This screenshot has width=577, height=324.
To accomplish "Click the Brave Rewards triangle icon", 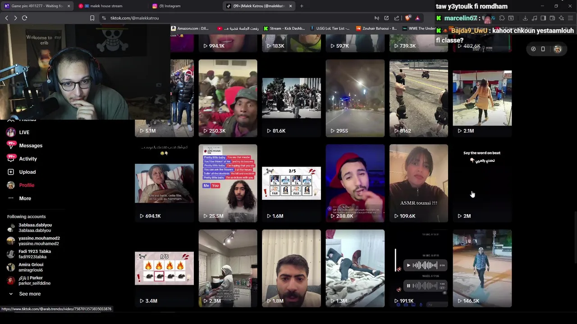I will coord(417,18).
